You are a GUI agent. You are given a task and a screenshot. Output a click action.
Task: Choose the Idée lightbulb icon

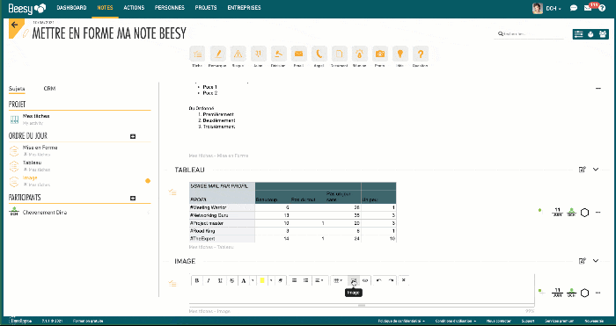point(400,54)
